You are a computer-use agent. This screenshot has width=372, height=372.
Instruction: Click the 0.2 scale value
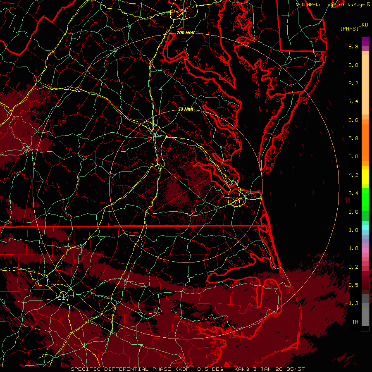[353, 267]
